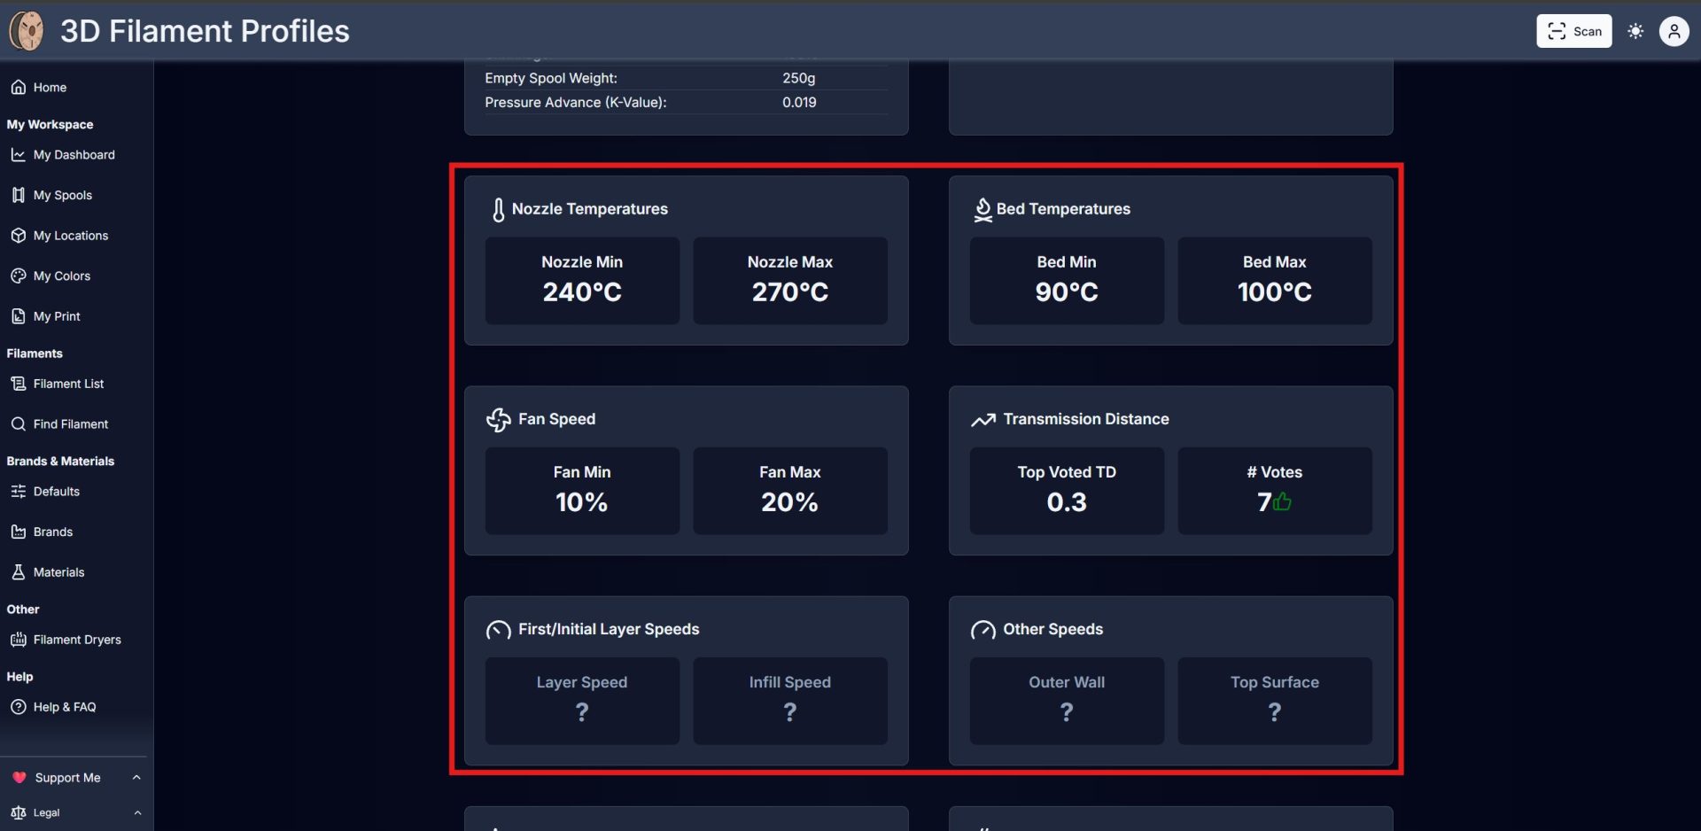The image size is (1701, 831).
Task: Open the user account avatar icon
Action: 1674,31
